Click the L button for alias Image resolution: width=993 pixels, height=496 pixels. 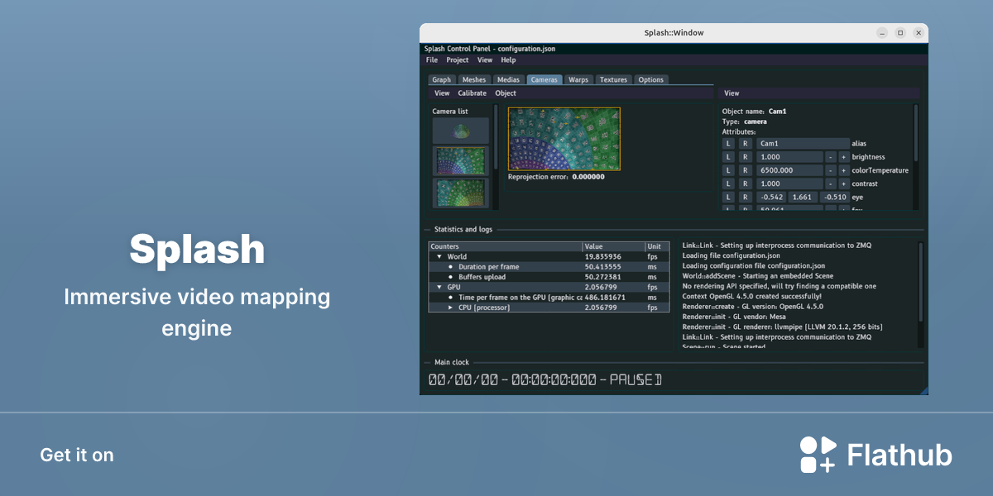(729, 144)
